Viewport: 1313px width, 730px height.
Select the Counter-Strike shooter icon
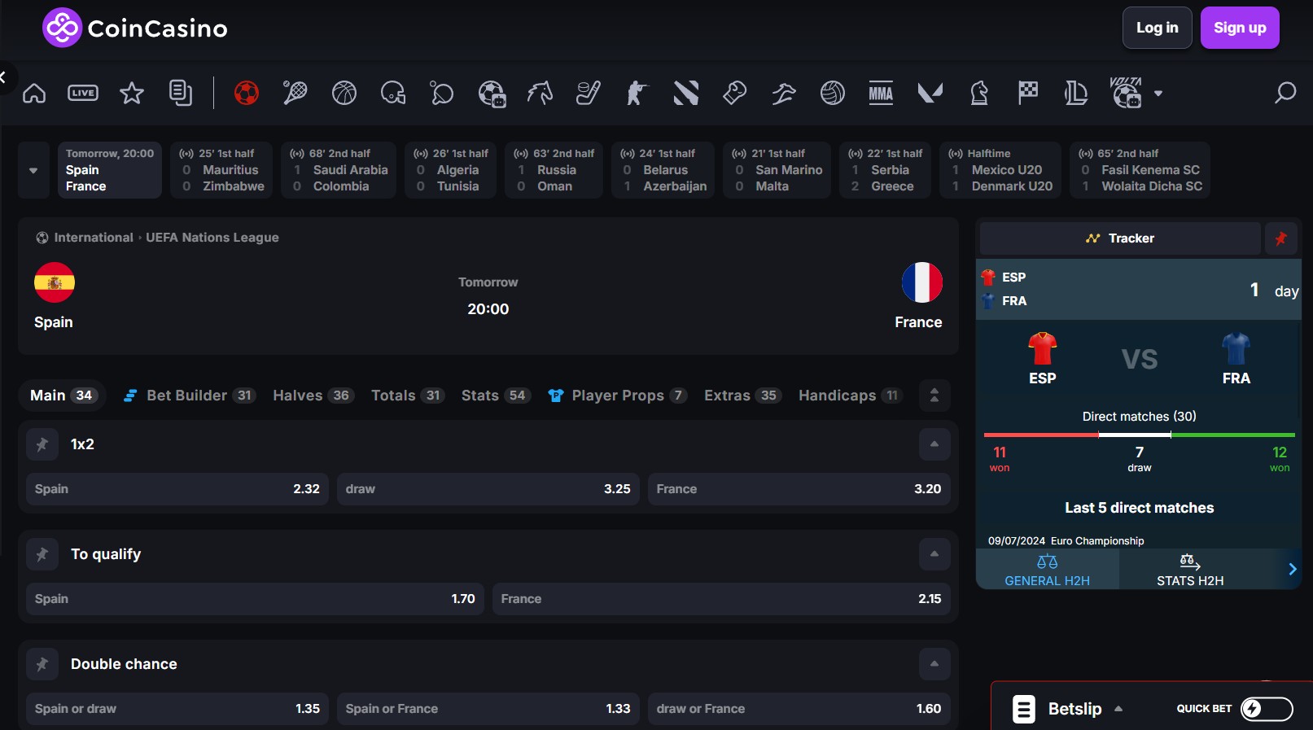point(637,93)
